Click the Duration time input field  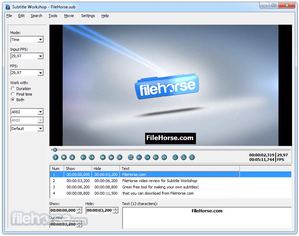click(x=63, y=225)
